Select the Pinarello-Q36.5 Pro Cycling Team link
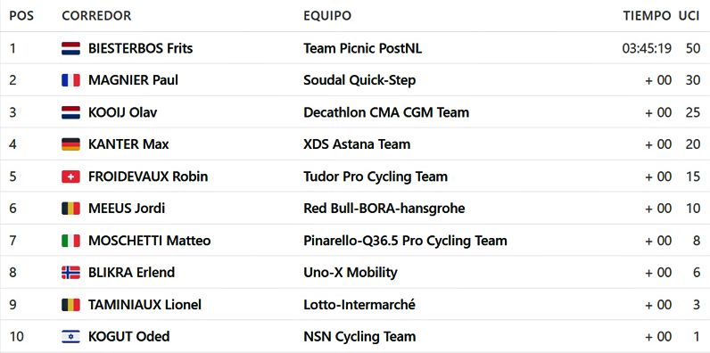This screenshot has height=353, width=710. tap(405, 241)
